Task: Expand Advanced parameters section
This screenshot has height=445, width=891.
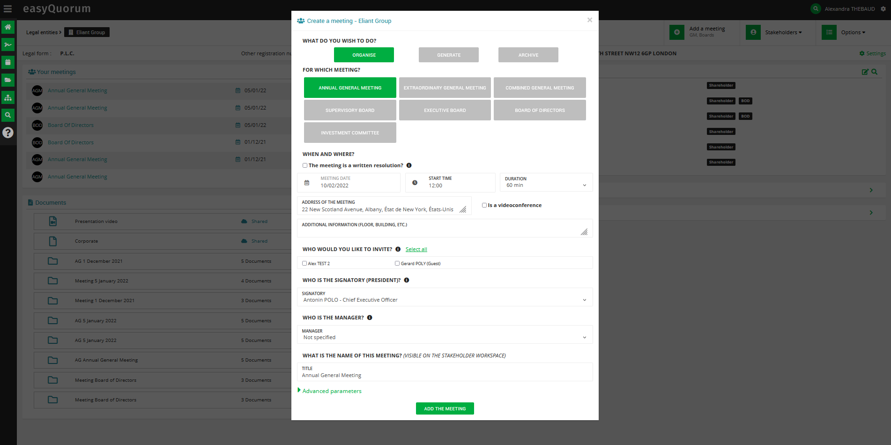Action: [332, 391]
